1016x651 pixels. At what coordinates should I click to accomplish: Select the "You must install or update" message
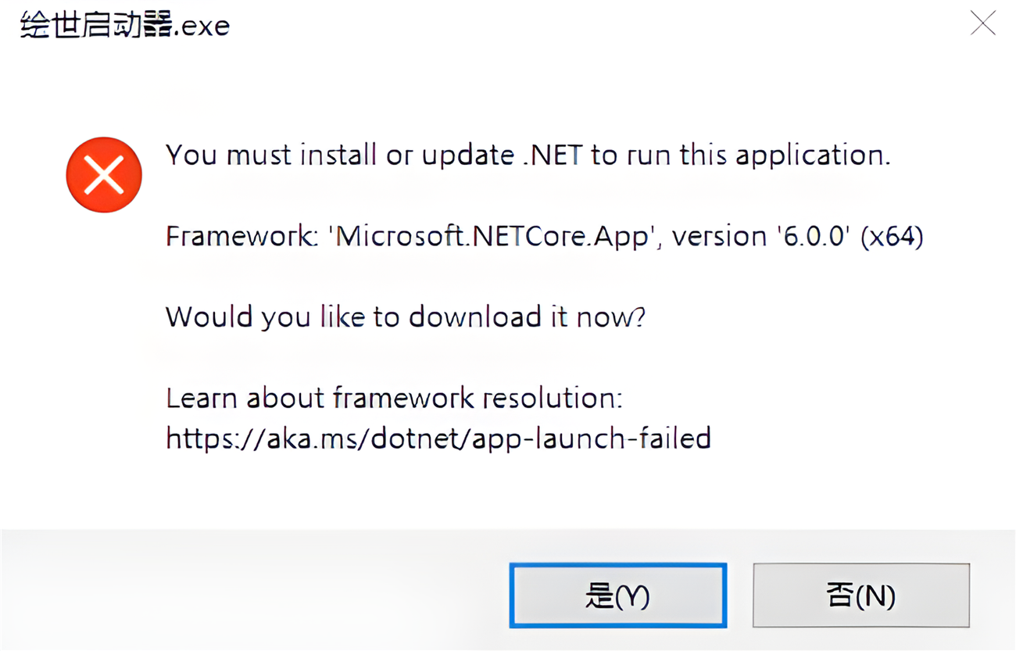point(273,156)
